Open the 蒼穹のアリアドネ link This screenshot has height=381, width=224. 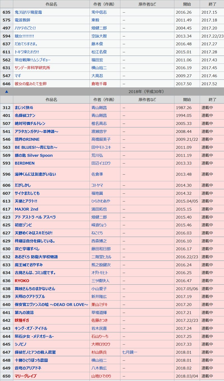point(28,368)
